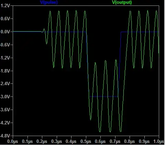Click the V(output) trace label
Screen dimensions: 165x145
[x=122, y=2]
